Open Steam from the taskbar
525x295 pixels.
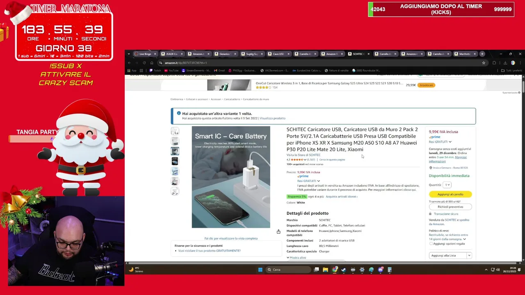coord(343,270)
